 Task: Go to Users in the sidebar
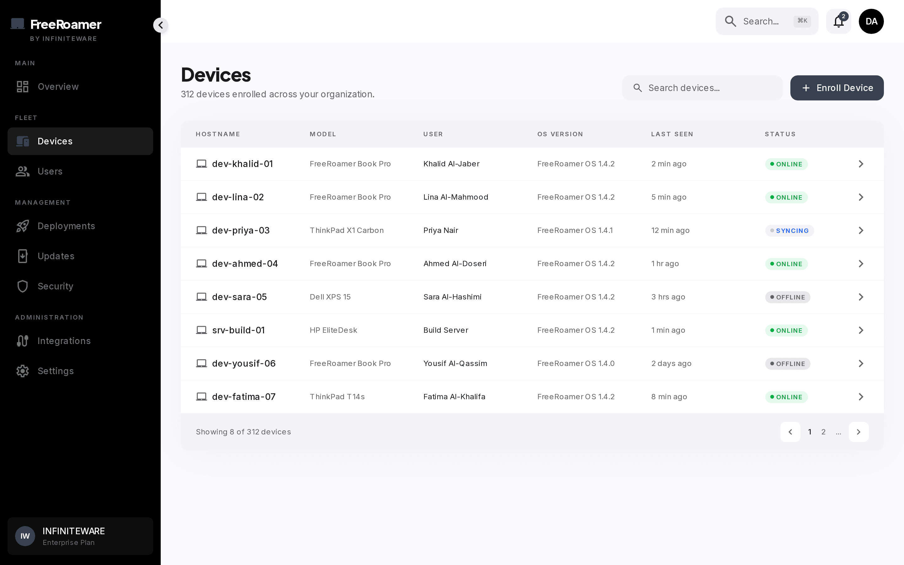(80, 171)
